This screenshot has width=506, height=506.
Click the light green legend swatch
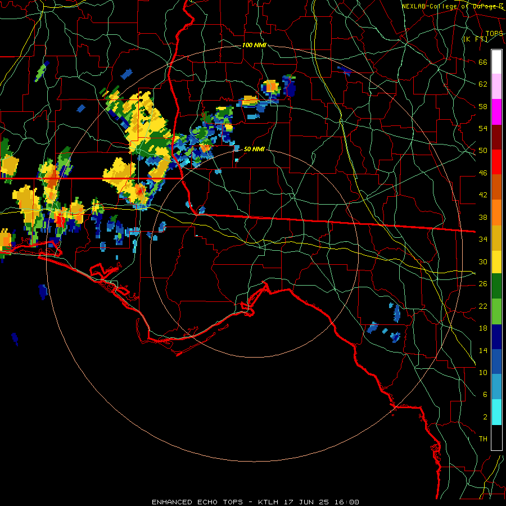(496, 311)
